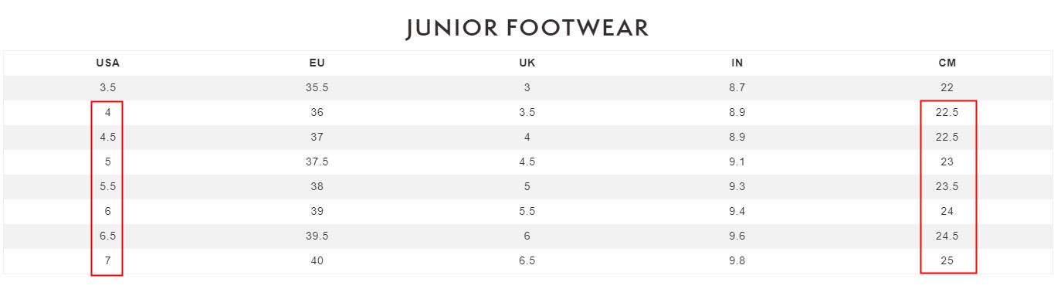Viewport: 1054px width, 289px height.
Task: Select USA size 4 cell
Action: click(107, 112)
